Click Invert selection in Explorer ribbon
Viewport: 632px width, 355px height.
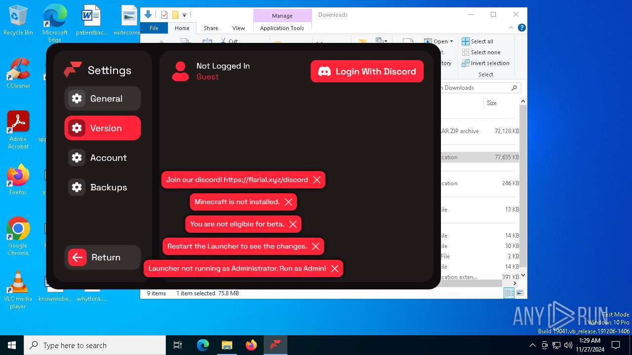tap(486, 63)
